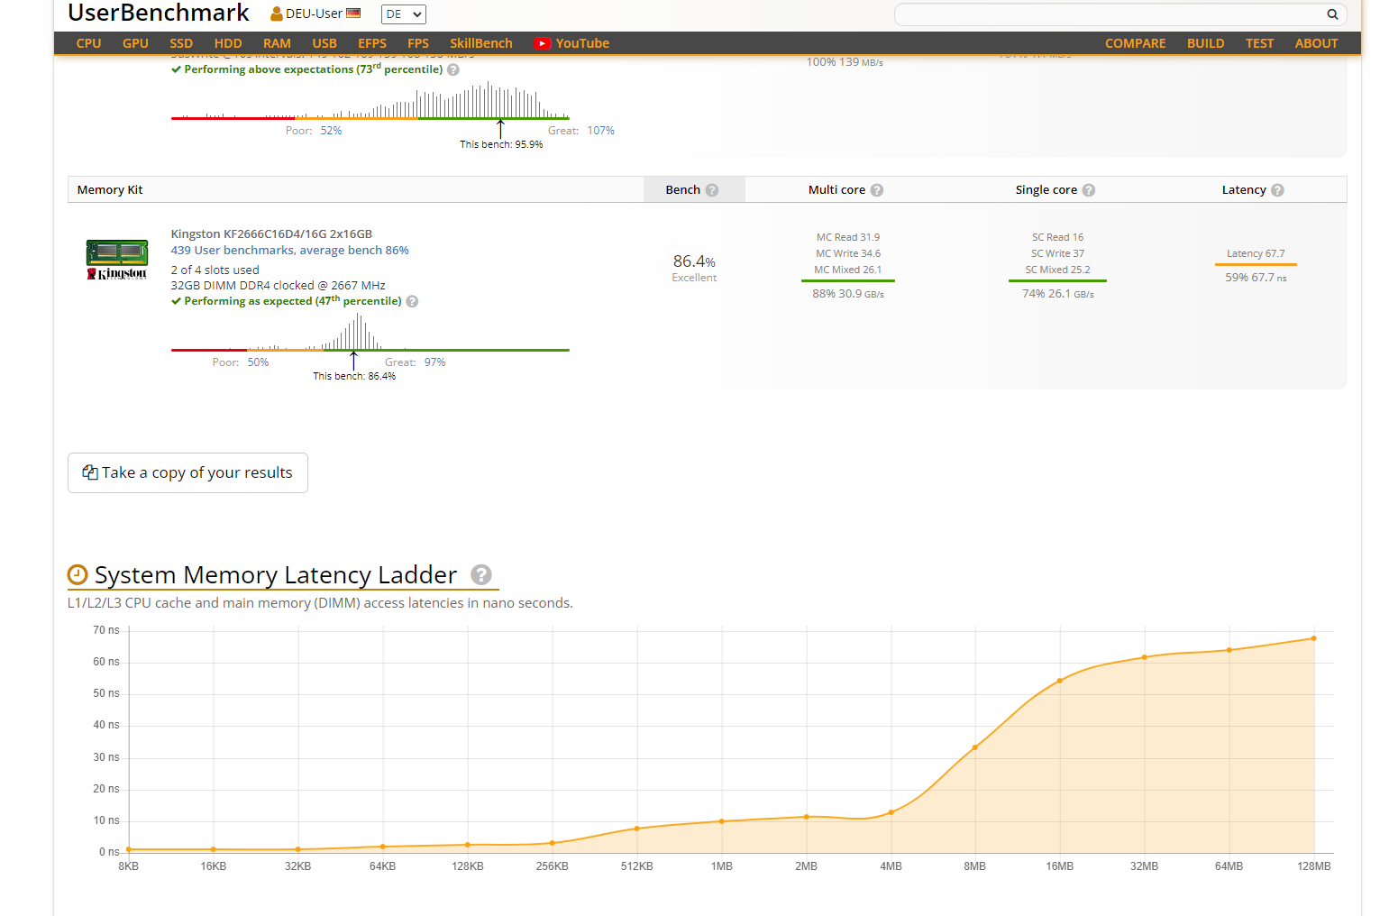
Task: Click the German flag icon
Action: (x=353, y=14)
